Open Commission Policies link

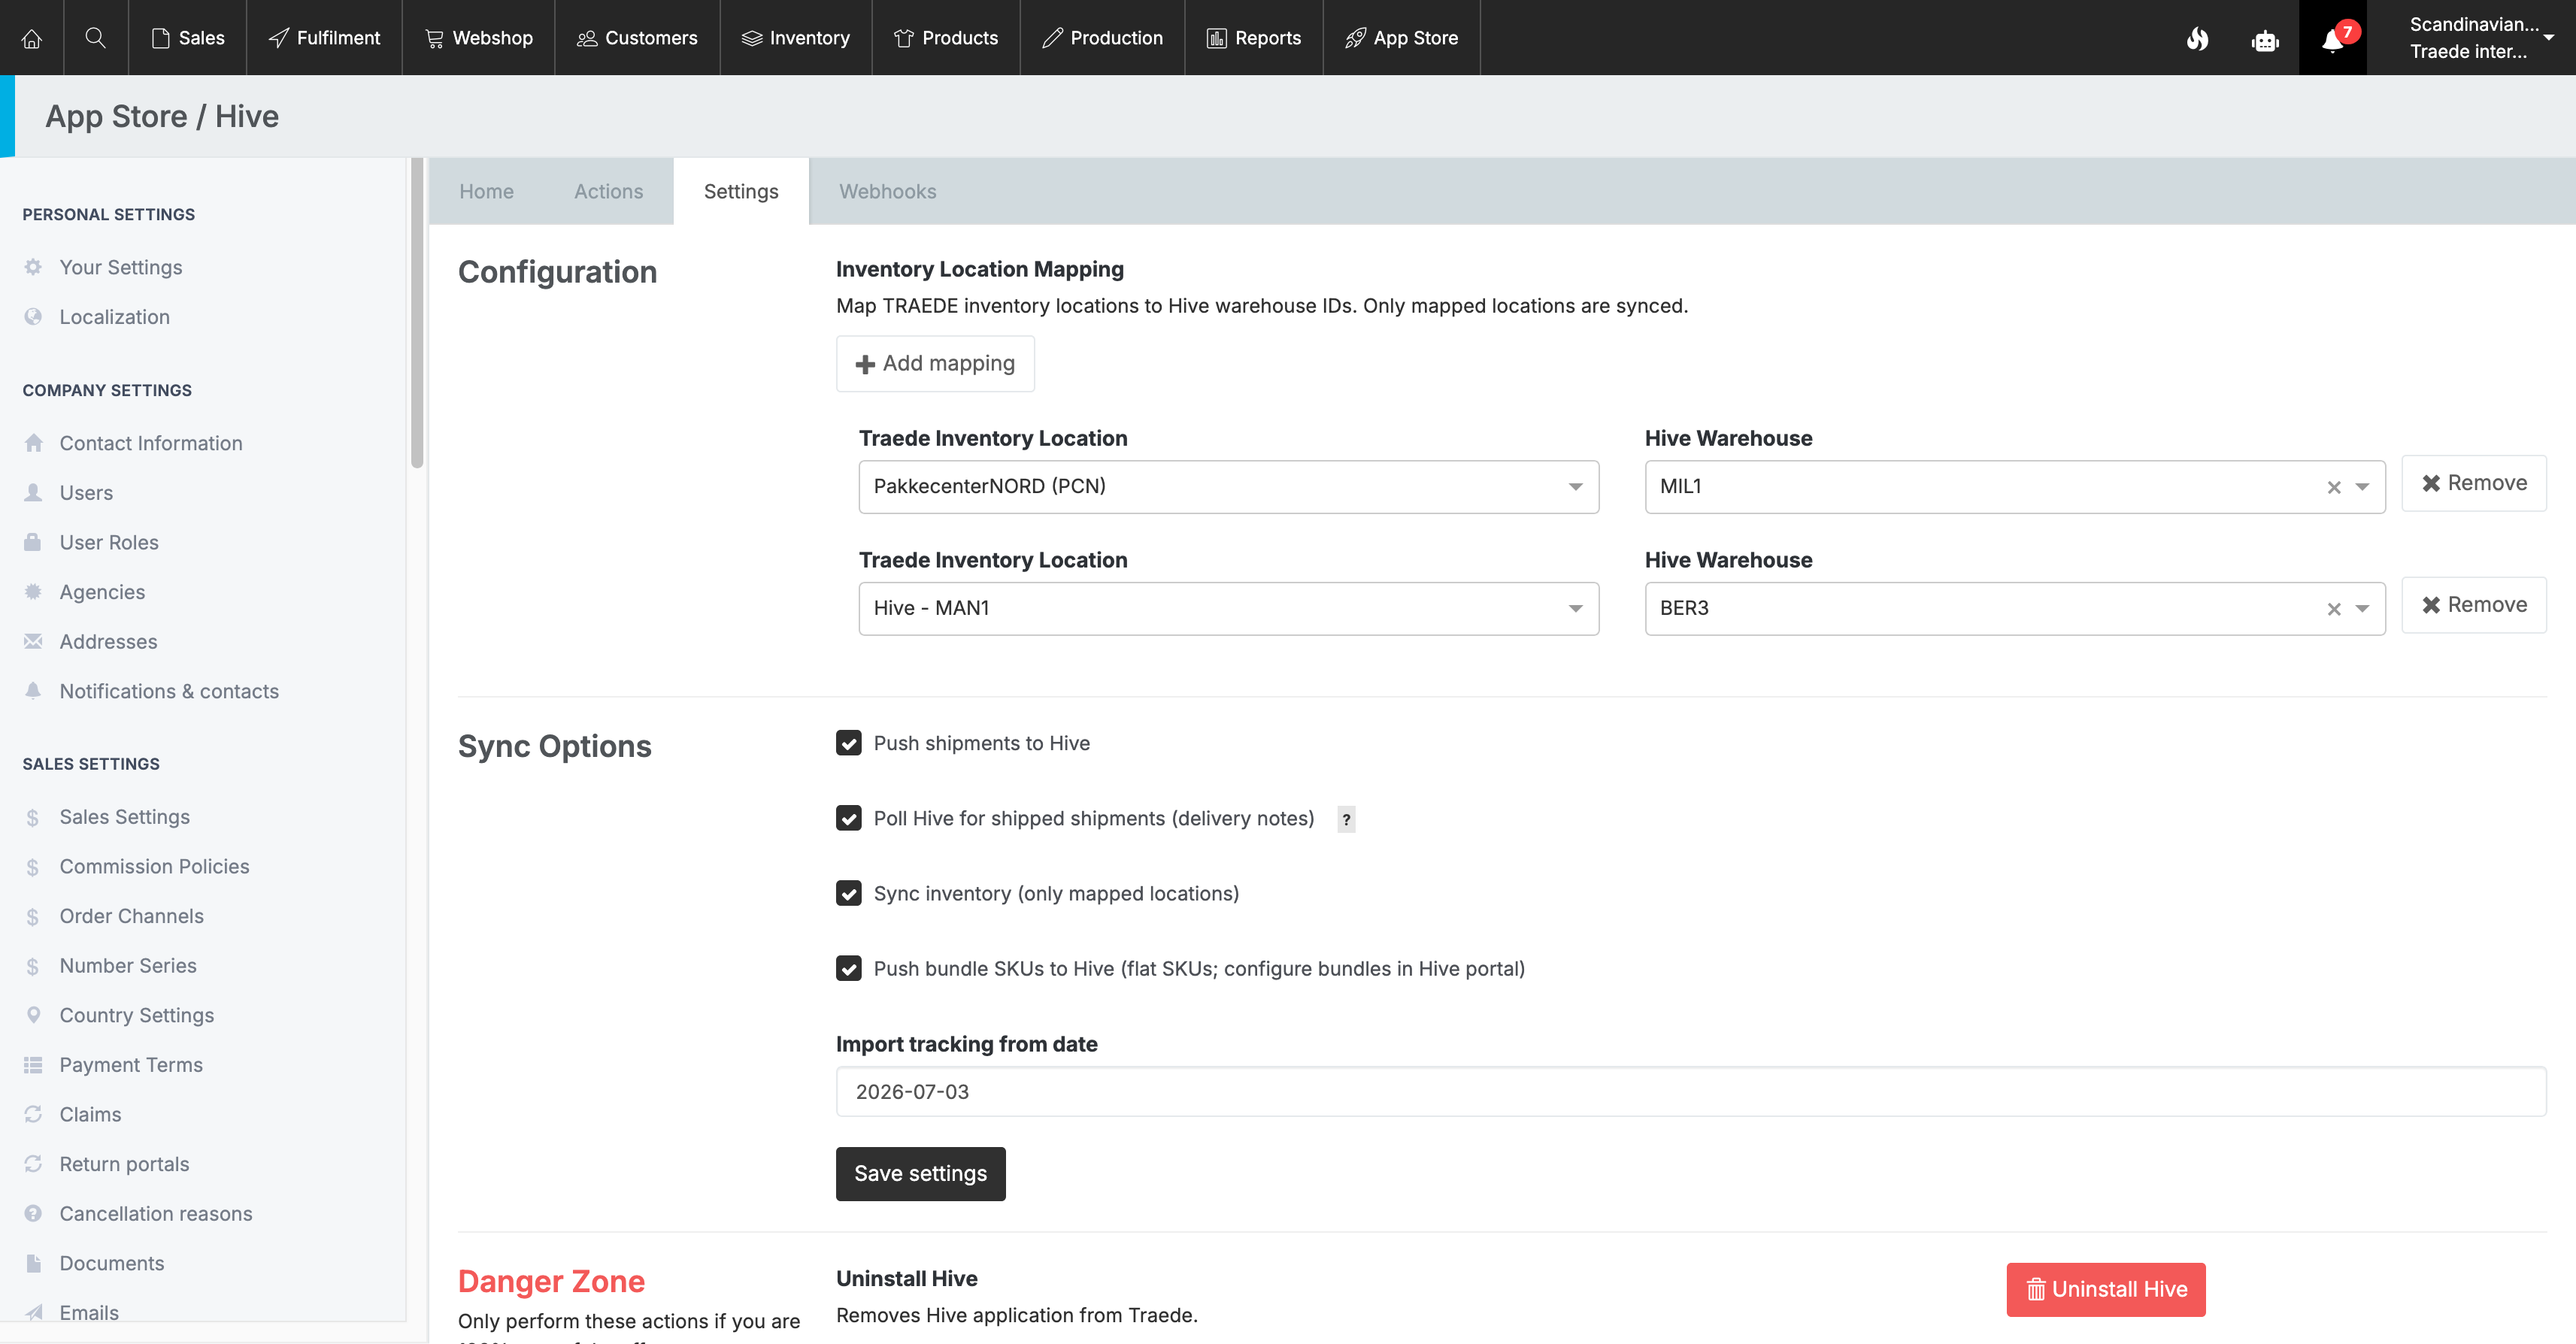[154, 867]
